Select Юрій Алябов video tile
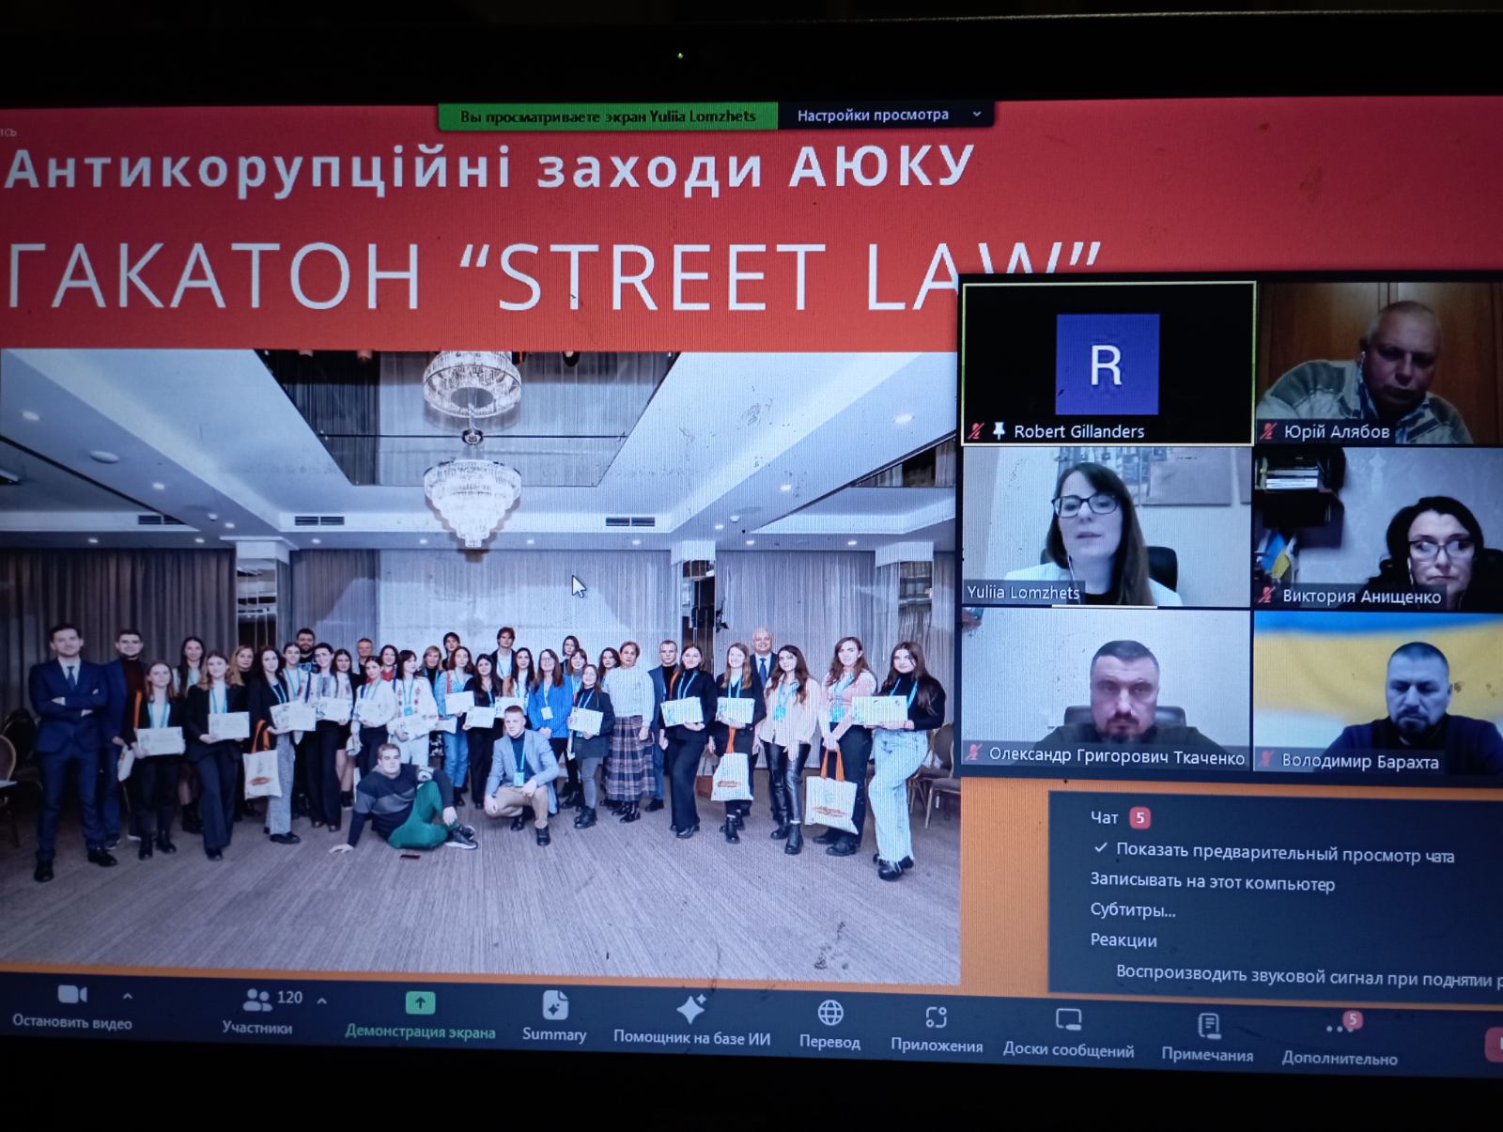 tap(1379, 363)
